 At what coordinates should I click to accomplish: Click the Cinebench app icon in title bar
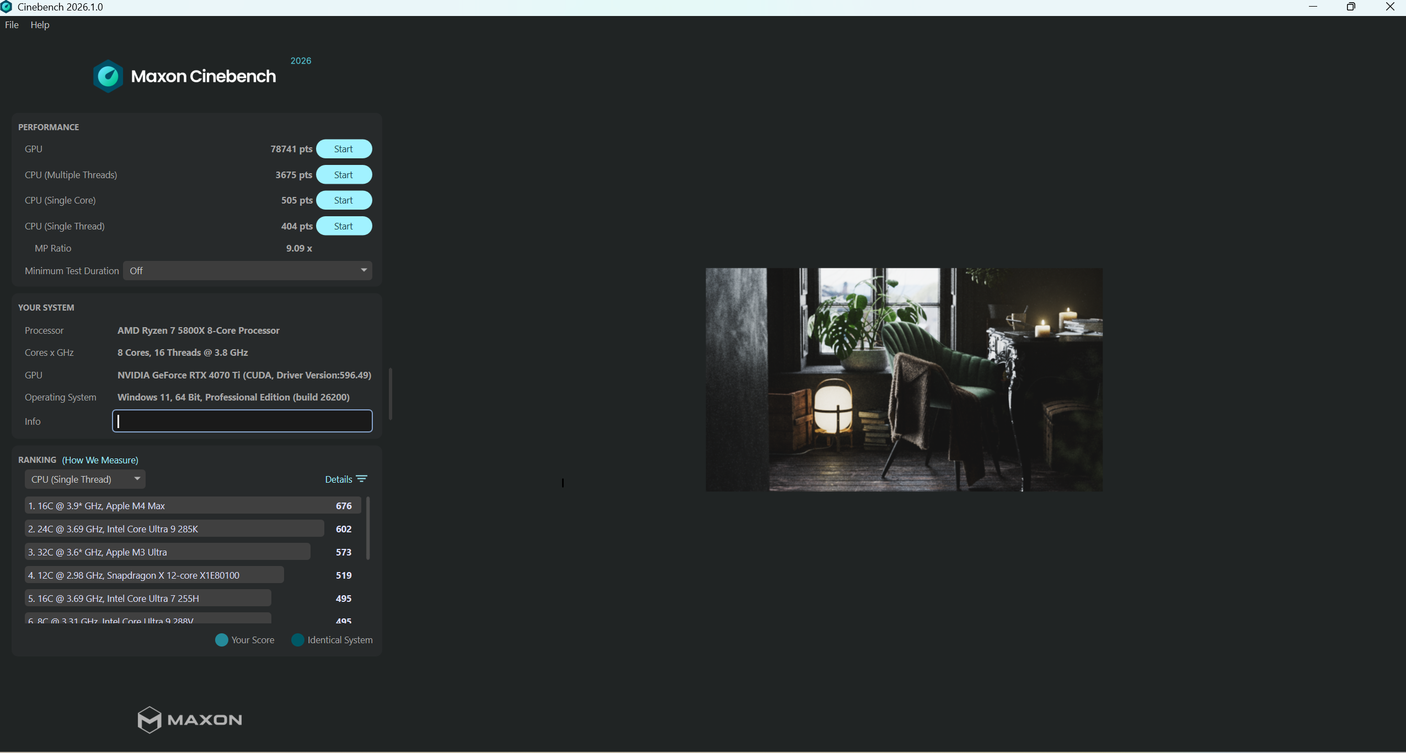(x=7, y=7)
